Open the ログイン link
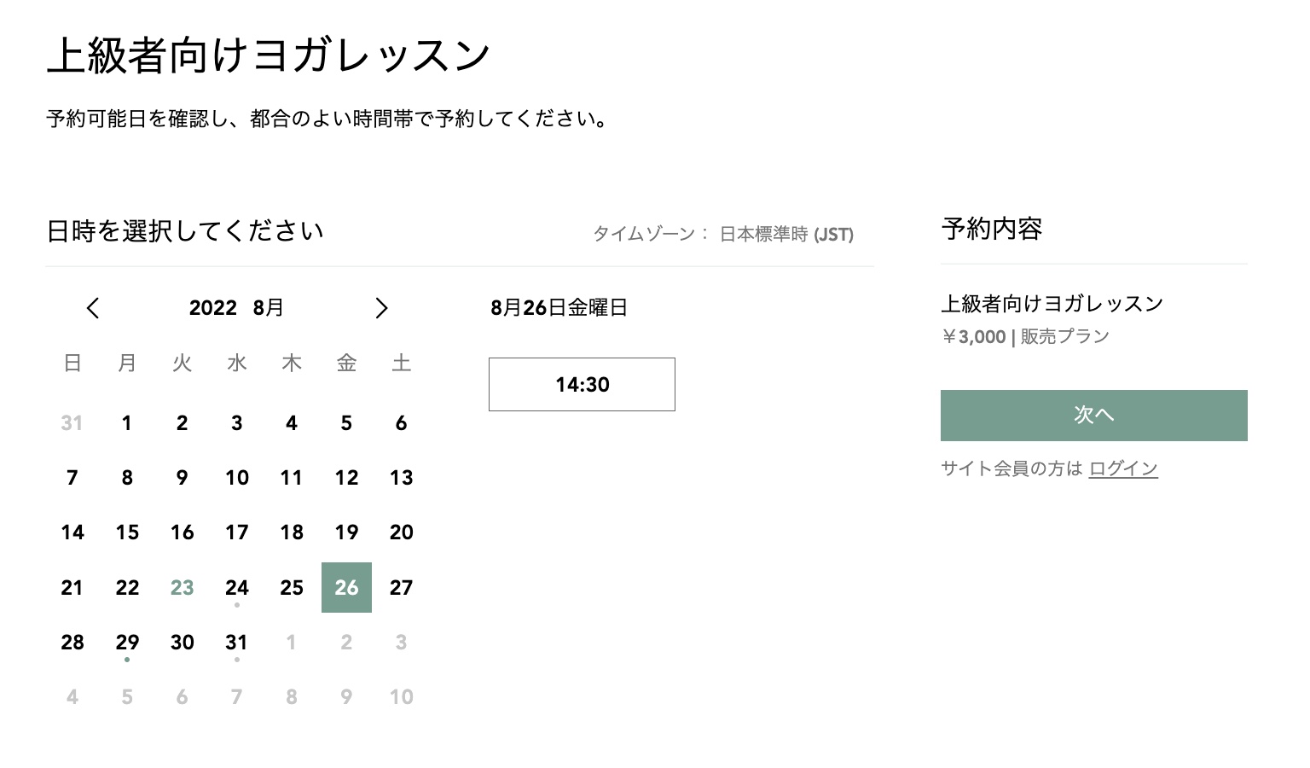1310x768 pixels. click(x=1122, y=468)
